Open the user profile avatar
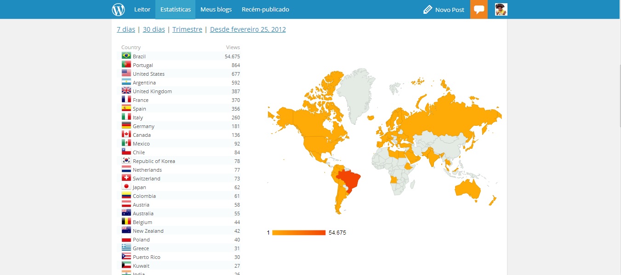This screenshot has height=275, width=621. [x=501, y=9]
